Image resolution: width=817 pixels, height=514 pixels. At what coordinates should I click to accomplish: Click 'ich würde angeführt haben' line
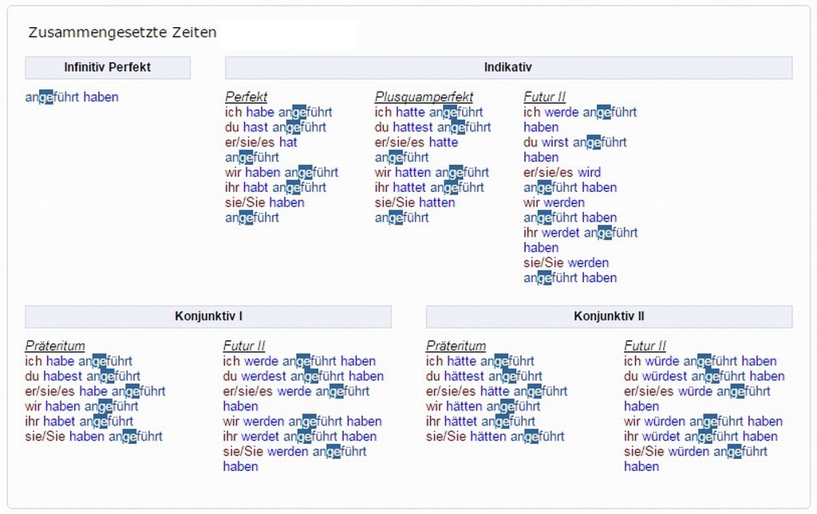[700, 361]
